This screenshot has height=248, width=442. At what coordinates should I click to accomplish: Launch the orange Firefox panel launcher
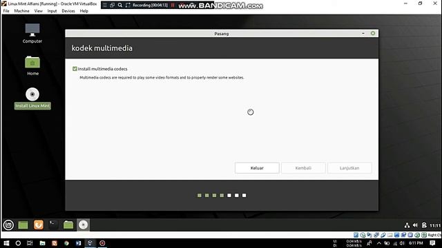(39, 225)
